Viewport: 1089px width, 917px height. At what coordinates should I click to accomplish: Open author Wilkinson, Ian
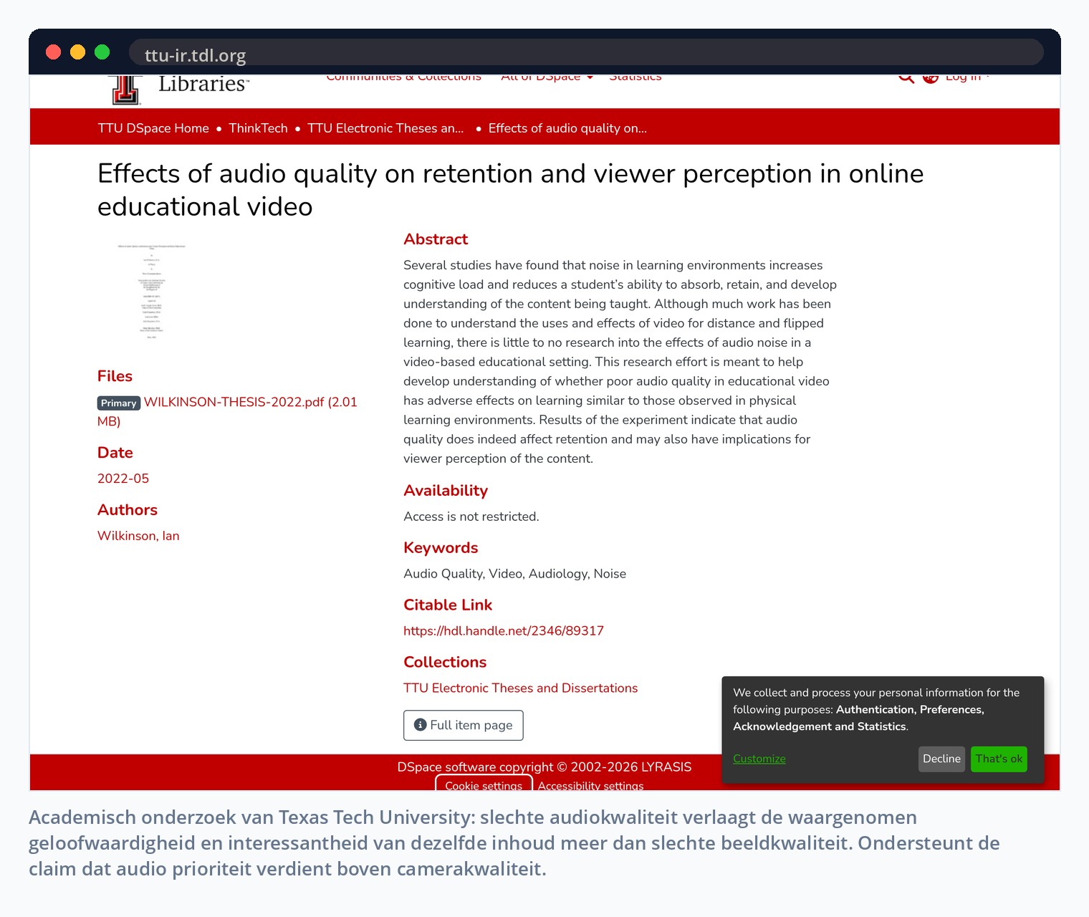(138, 536)
